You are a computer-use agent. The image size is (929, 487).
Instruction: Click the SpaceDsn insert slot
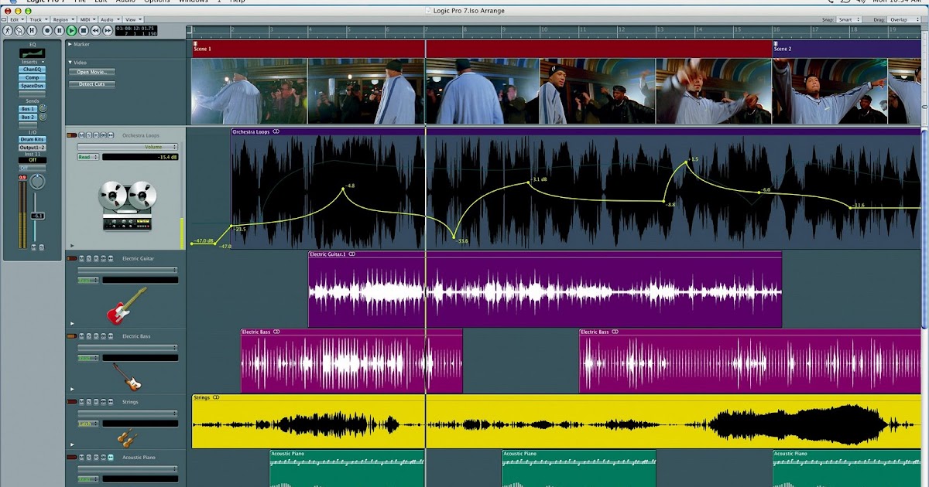point(32,86)
